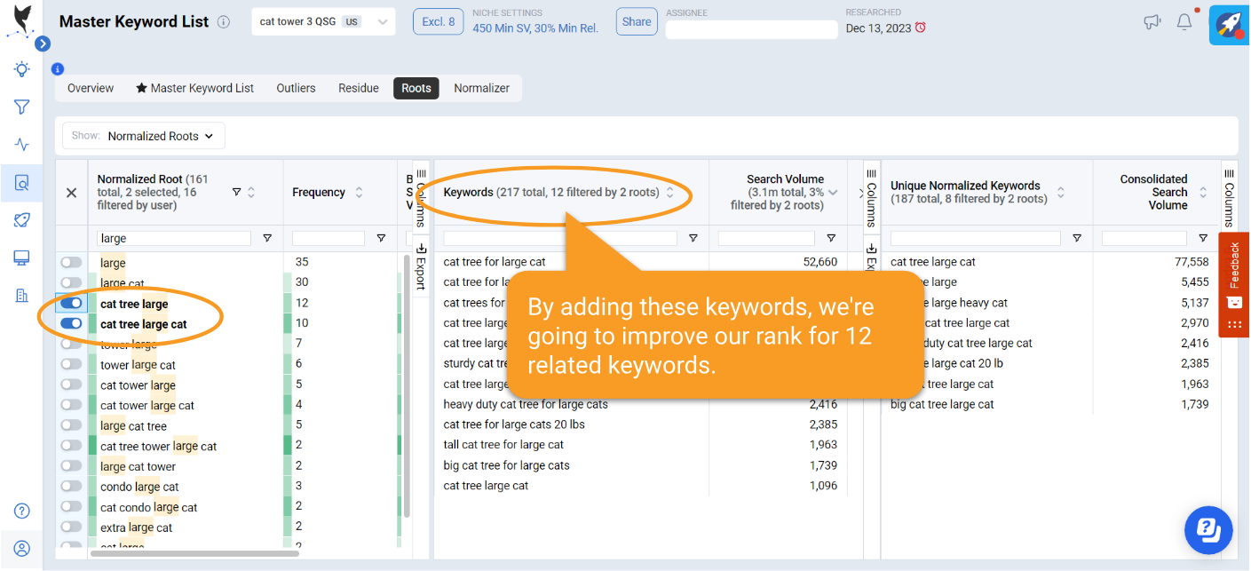Disable the 'cat tree large' root toggle

71,304
